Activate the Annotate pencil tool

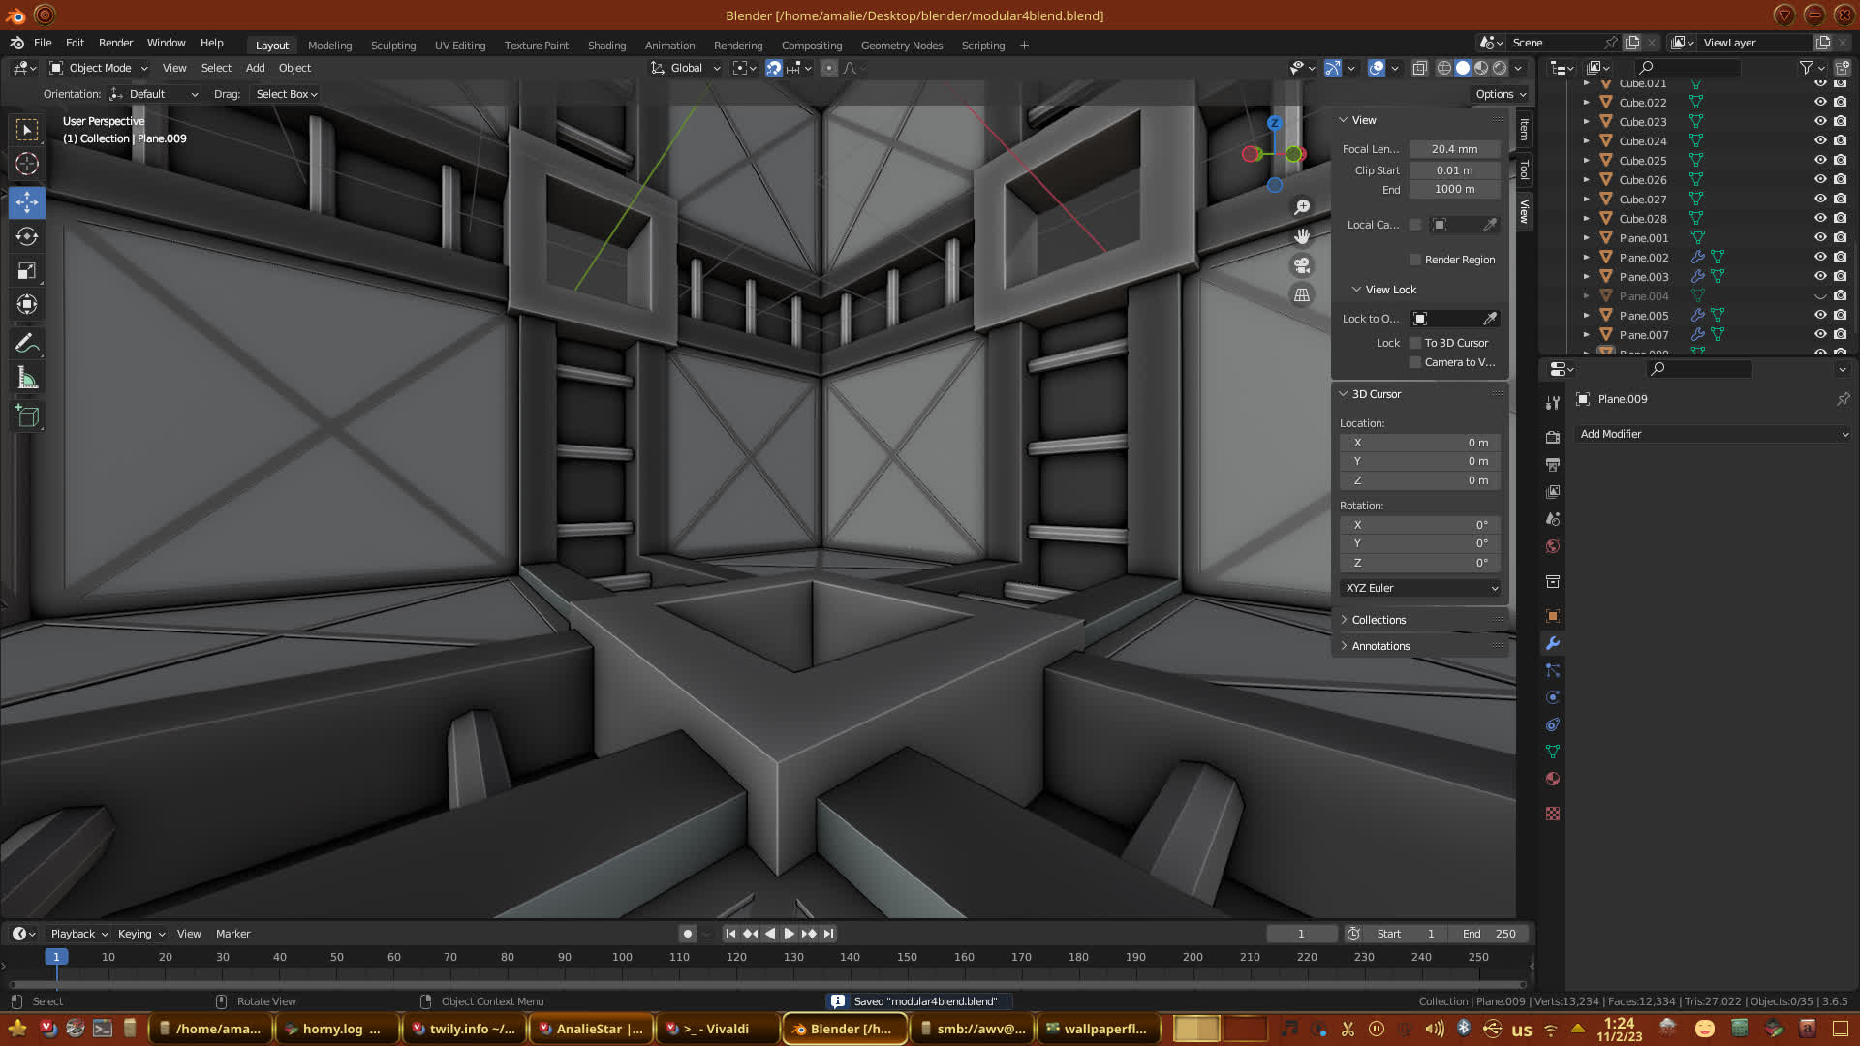27,344
